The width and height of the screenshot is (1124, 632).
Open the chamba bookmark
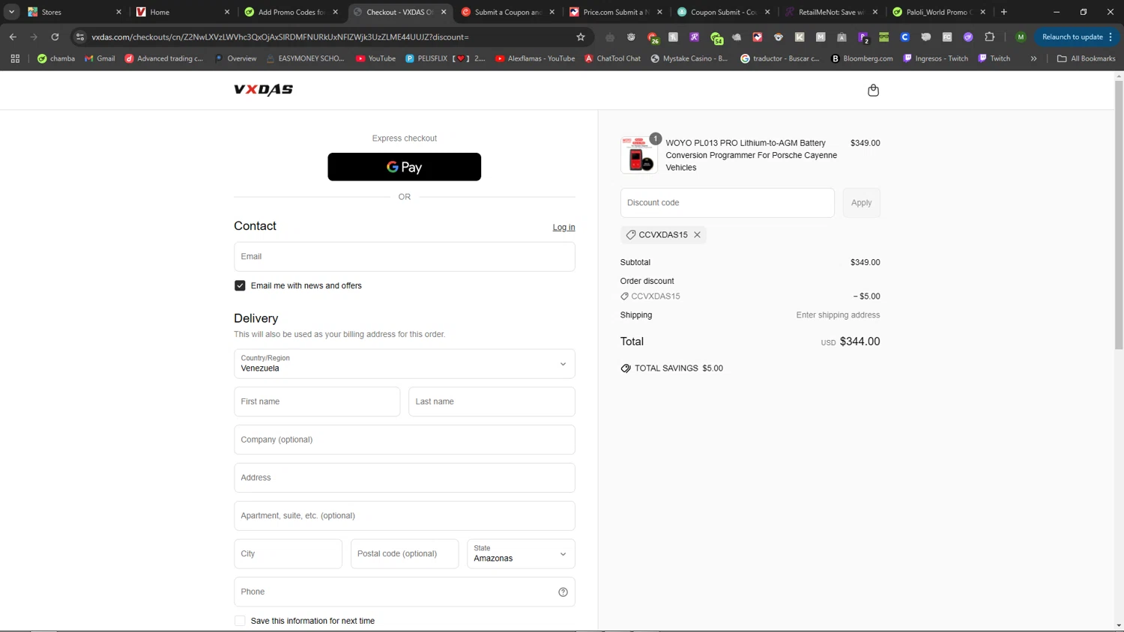point(56,58)
